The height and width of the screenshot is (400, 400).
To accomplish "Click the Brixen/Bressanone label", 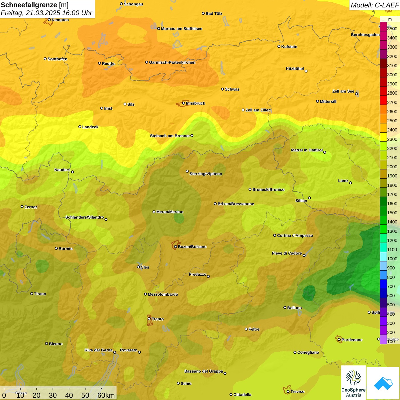I will point(236,204).
